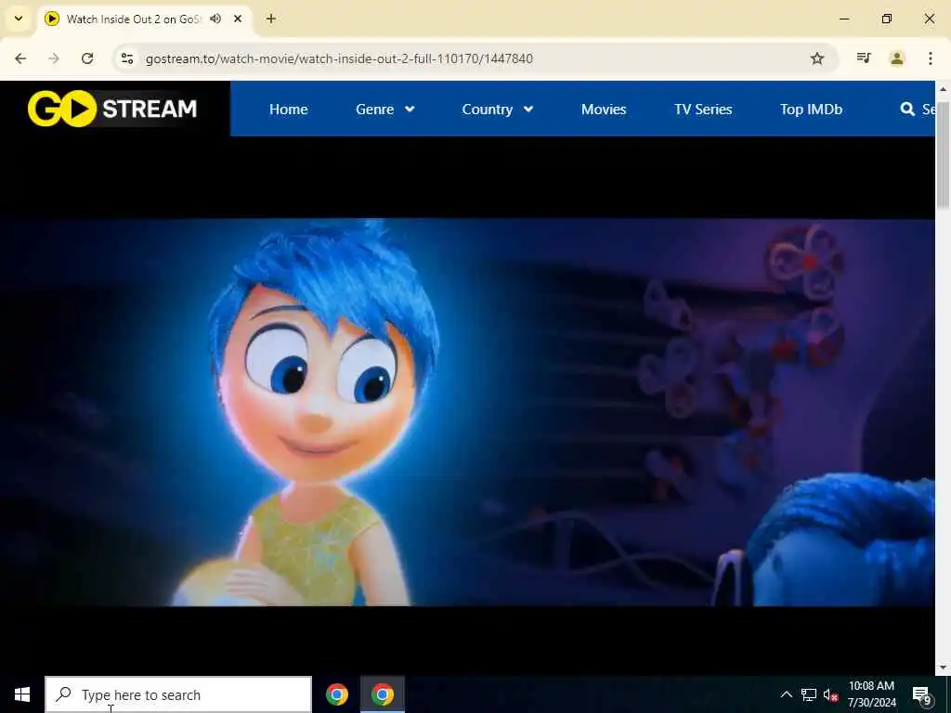Screen dimensions: 951x713
Task: Reload the current page
Action: pos(87,58)
